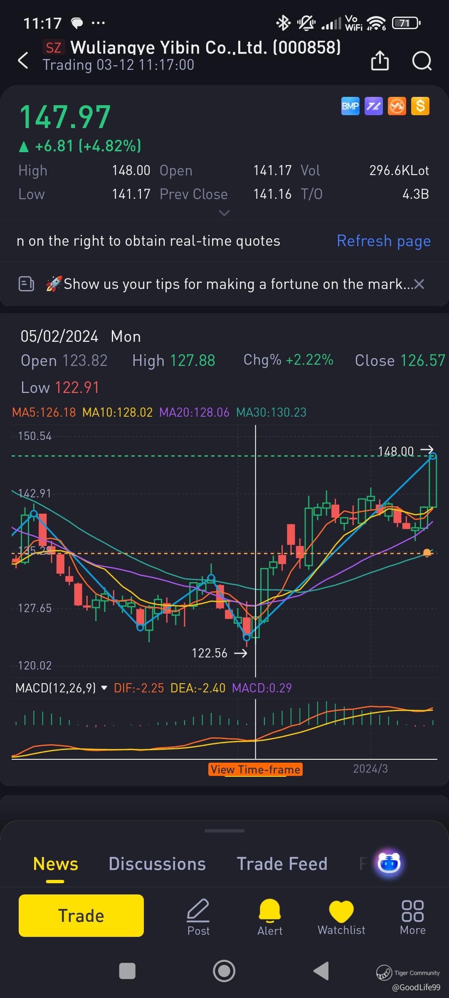Tap the stock title Wuliangye Yibin Co.,Ltd.

(206, 47)
